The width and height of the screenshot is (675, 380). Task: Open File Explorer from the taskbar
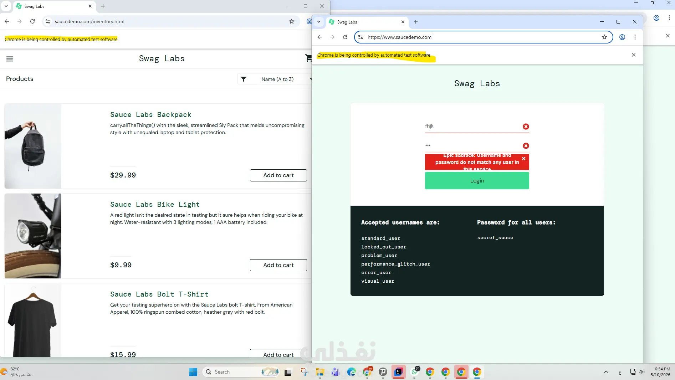click(x=320, y=372)
